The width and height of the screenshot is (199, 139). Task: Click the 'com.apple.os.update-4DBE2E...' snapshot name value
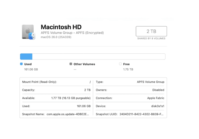pos(68,114)
